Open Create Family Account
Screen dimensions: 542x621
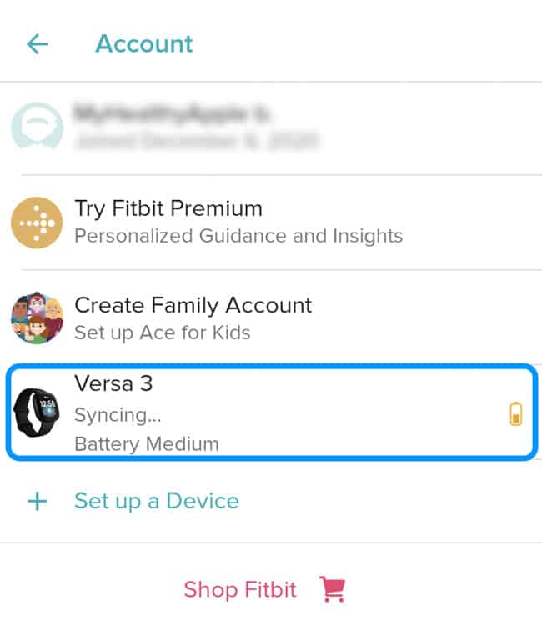[x=193, y=305]
